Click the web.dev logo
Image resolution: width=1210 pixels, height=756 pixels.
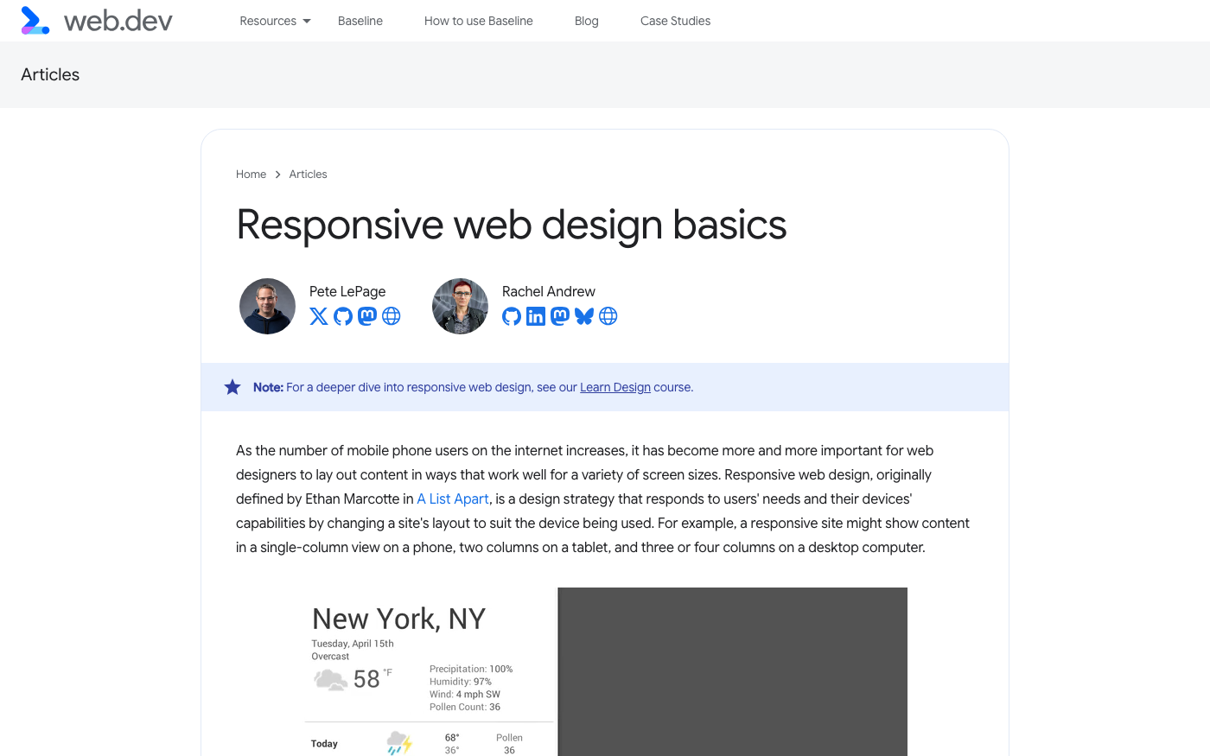97,21
